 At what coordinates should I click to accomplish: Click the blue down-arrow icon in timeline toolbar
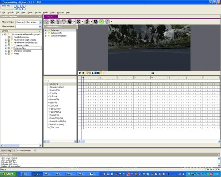click(x=92, y=73)
